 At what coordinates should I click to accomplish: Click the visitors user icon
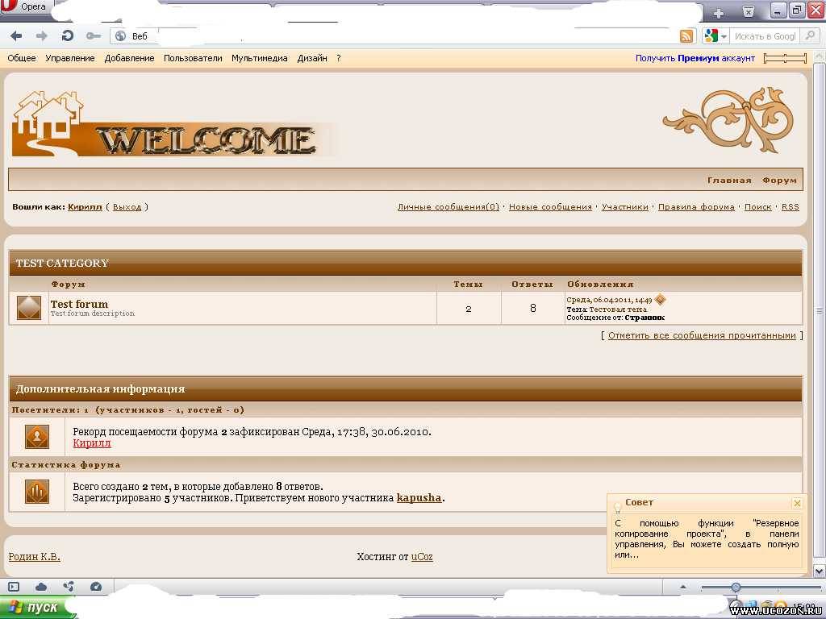37,436
